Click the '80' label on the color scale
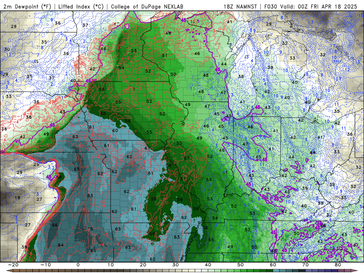 point(338,265)
